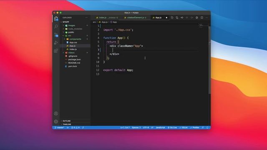
Task: Click Spaces: 2 indentation setting
Action: [136, 127]
